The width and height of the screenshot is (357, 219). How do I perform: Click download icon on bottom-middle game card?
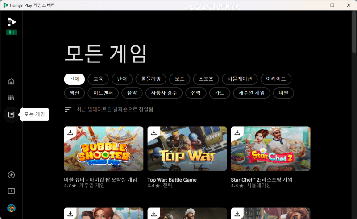coord(154,214)
